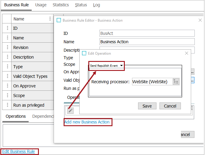Click Add new Business Action link
The width and height of the screenshot is (205, 155).
[x=87, y=122]
